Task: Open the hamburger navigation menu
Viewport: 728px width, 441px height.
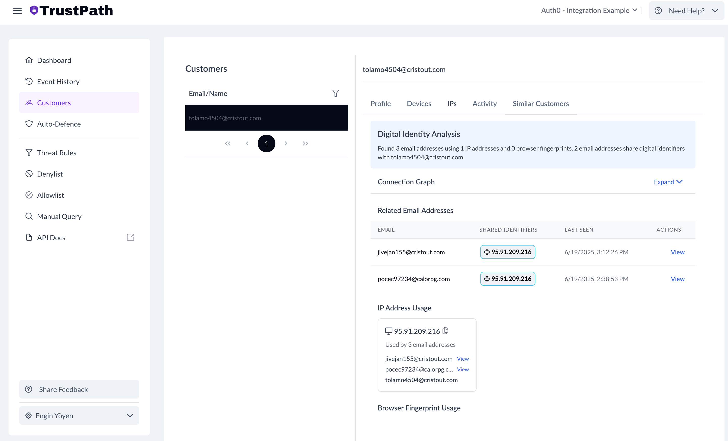Action: click(17, 11)
